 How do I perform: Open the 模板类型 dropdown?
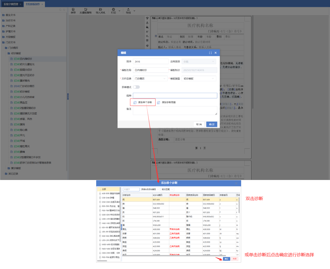pyautogui.click(x=199, y=79)
